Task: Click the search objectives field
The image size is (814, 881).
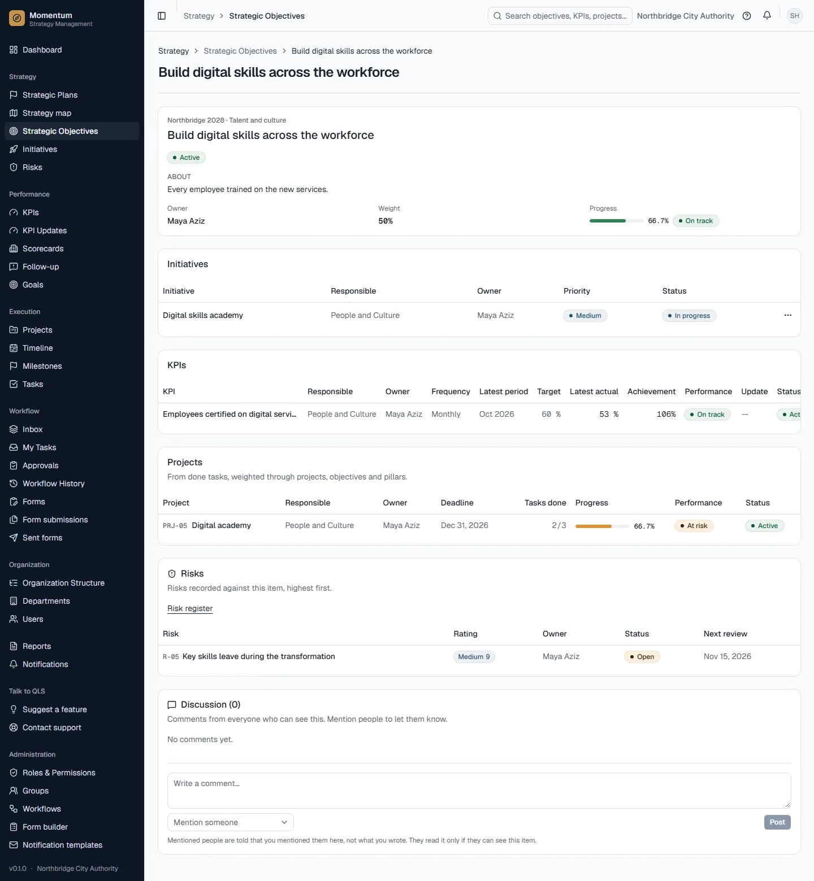Action: (x=560, y=16)
